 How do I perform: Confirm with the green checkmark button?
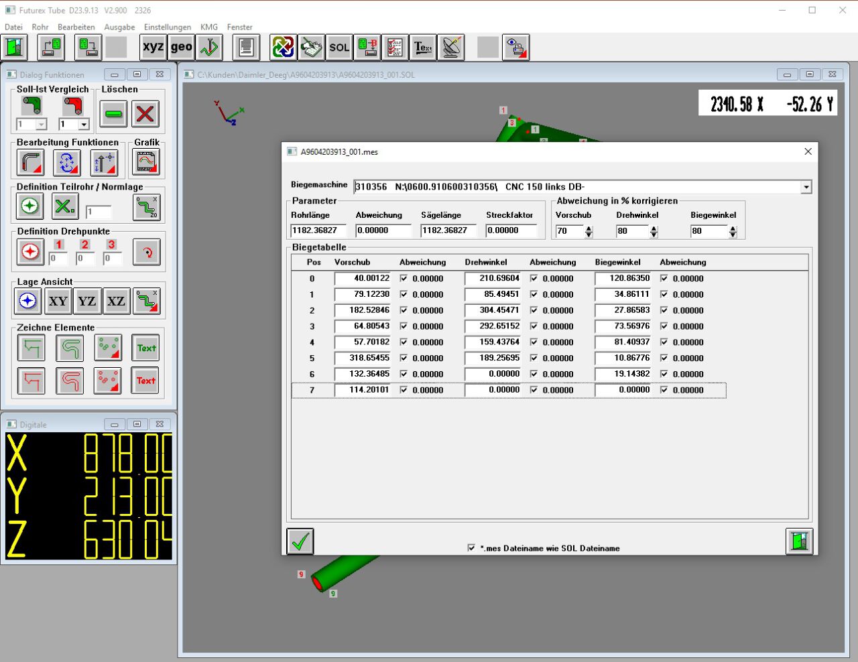pos(300,541)
